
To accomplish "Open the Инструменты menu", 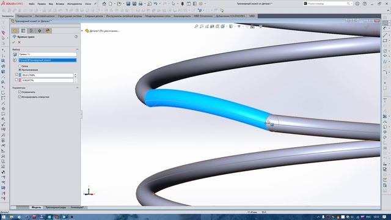I will pos(75,4).
